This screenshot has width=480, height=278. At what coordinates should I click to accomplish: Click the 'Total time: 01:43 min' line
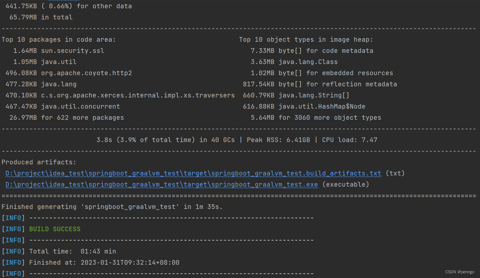(x=73, y=251)
